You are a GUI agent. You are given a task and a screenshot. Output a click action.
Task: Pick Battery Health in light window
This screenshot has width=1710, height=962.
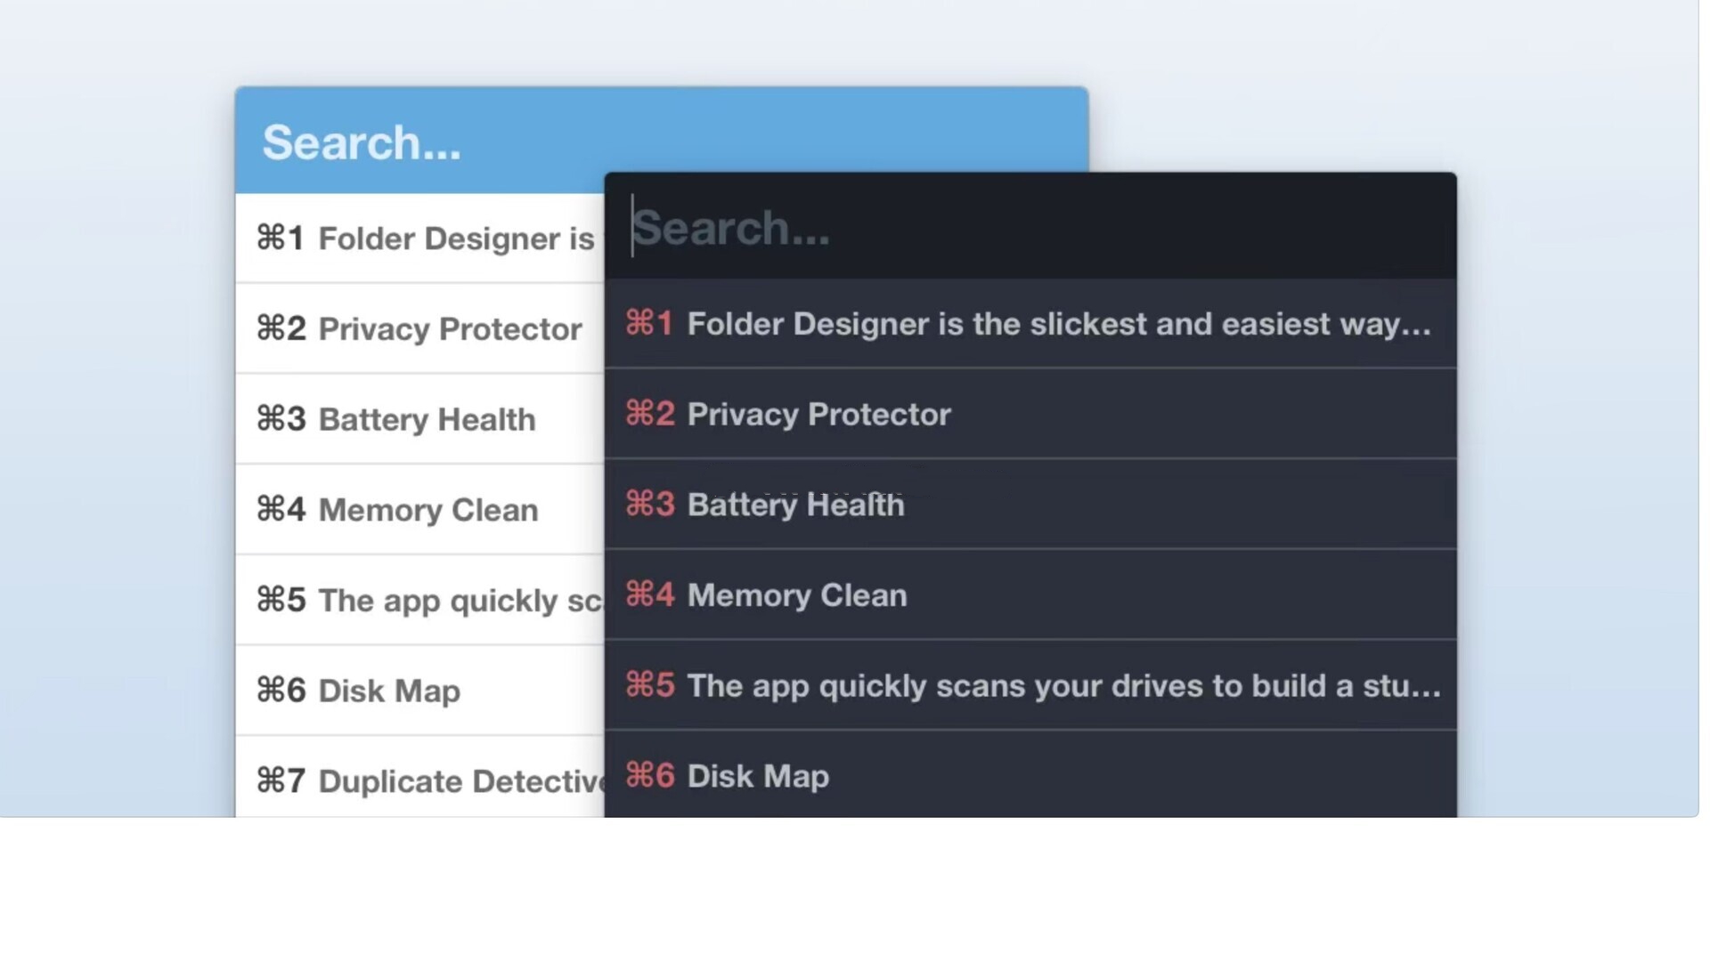pos(420,419)
